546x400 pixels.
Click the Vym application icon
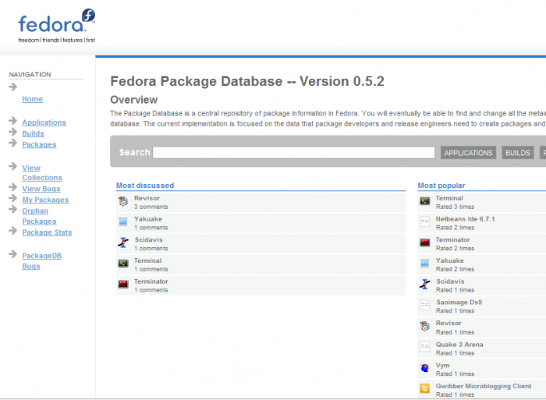coord(424,367)
